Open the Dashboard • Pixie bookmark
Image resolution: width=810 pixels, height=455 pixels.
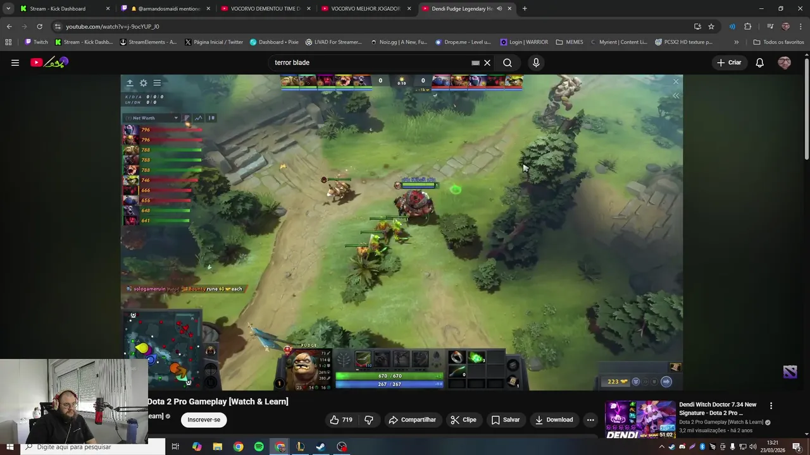tap(274, 42)
